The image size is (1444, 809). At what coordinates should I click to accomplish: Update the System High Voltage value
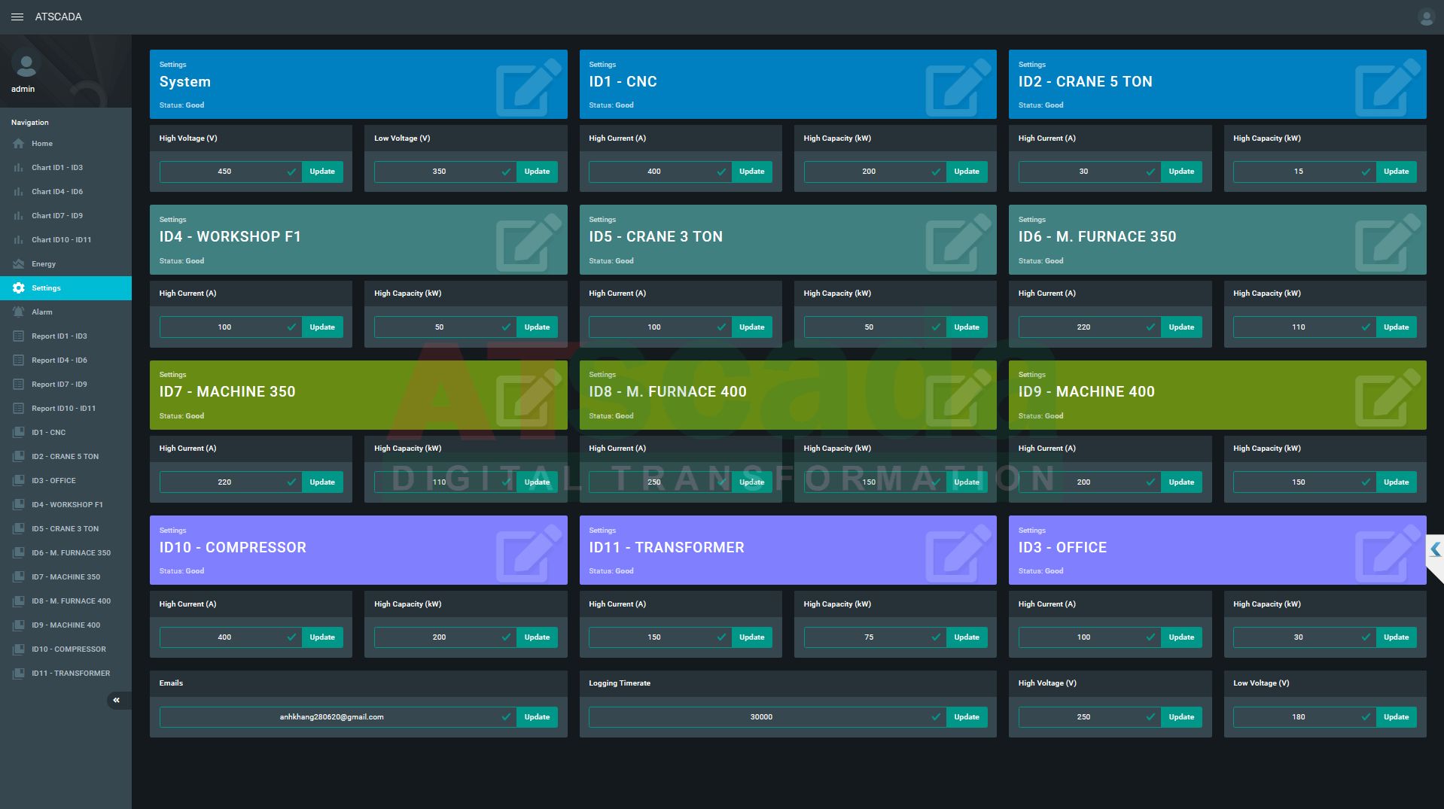322,172
